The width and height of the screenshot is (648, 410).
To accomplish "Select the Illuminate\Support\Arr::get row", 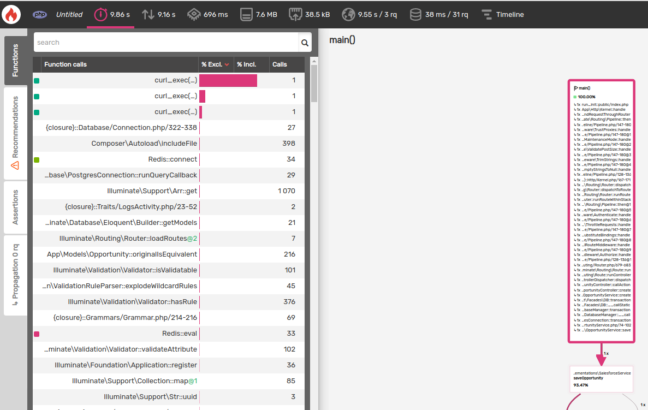I will tap(169, 191).
